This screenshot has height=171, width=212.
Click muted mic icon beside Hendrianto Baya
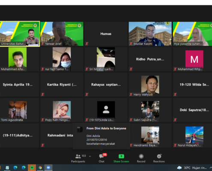131,145
